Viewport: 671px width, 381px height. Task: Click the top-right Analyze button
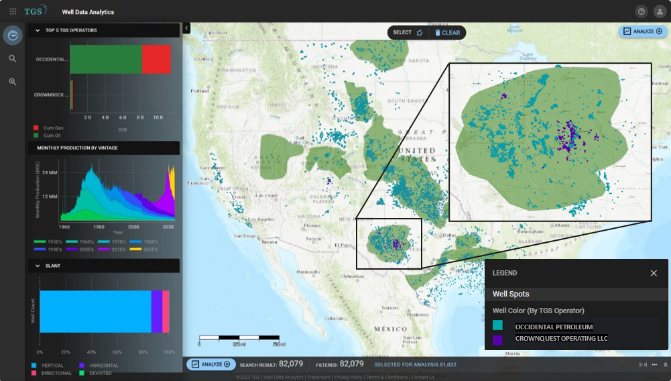(x=642, y=31)
